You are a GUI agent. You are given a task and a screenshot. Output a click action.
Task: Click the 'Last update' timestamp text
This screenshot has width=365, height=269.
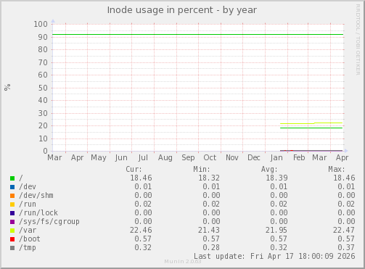pyautogui.click(x=274, y=256)
